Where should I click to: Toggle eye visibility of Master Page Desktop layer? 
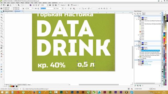(139, 63)
